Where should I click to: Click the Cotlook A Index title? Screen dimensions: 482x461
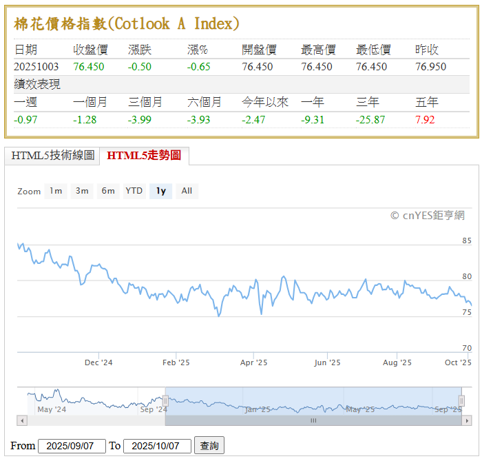pos(127,23)
